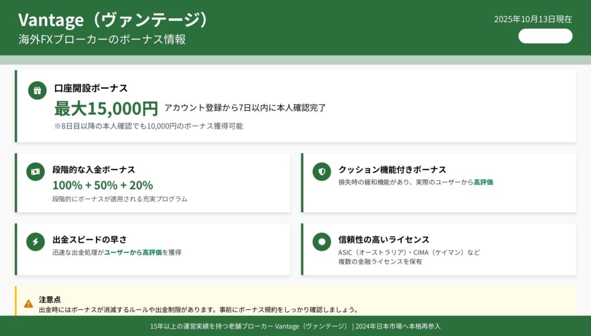Click the 2025年10月13日現在 date text
This screenshot has height=336, width=591.
pos(533,19)
